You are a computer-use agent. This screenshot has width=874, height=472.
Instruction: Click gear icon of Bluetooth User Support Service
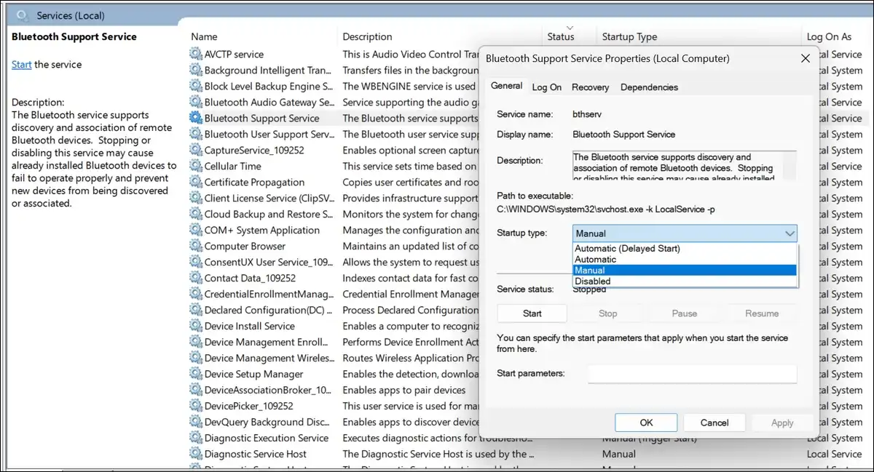[x=196, y=134]
